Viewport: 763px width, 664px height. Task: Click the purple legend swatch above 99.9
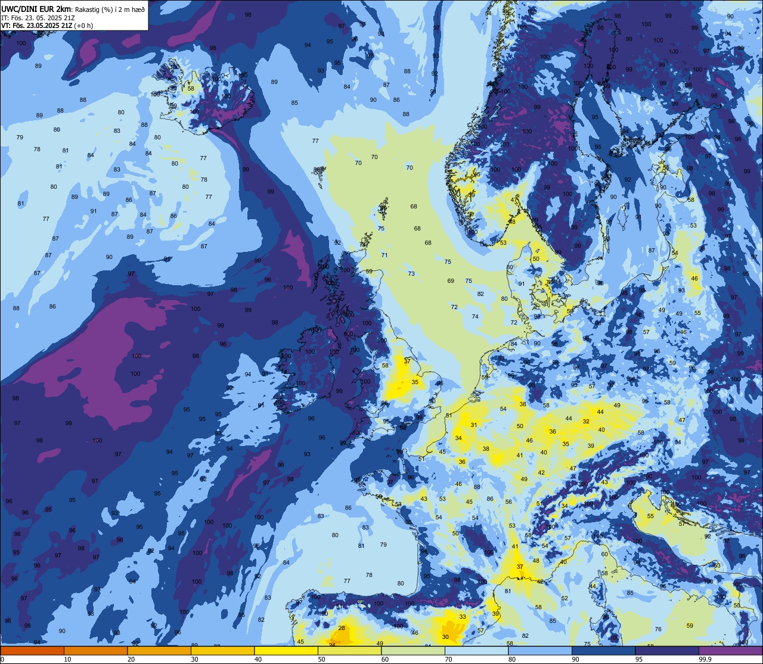(731, 650)
